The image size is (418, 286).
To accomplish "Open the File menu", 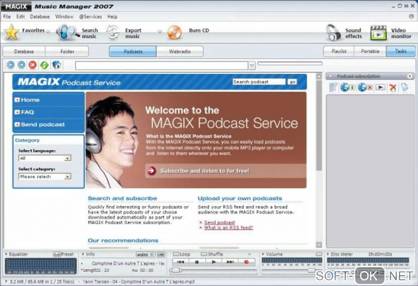I will coord(7,16).
